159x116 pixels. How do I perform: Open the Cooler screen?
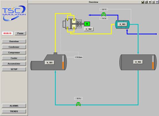tap(14, 58)
